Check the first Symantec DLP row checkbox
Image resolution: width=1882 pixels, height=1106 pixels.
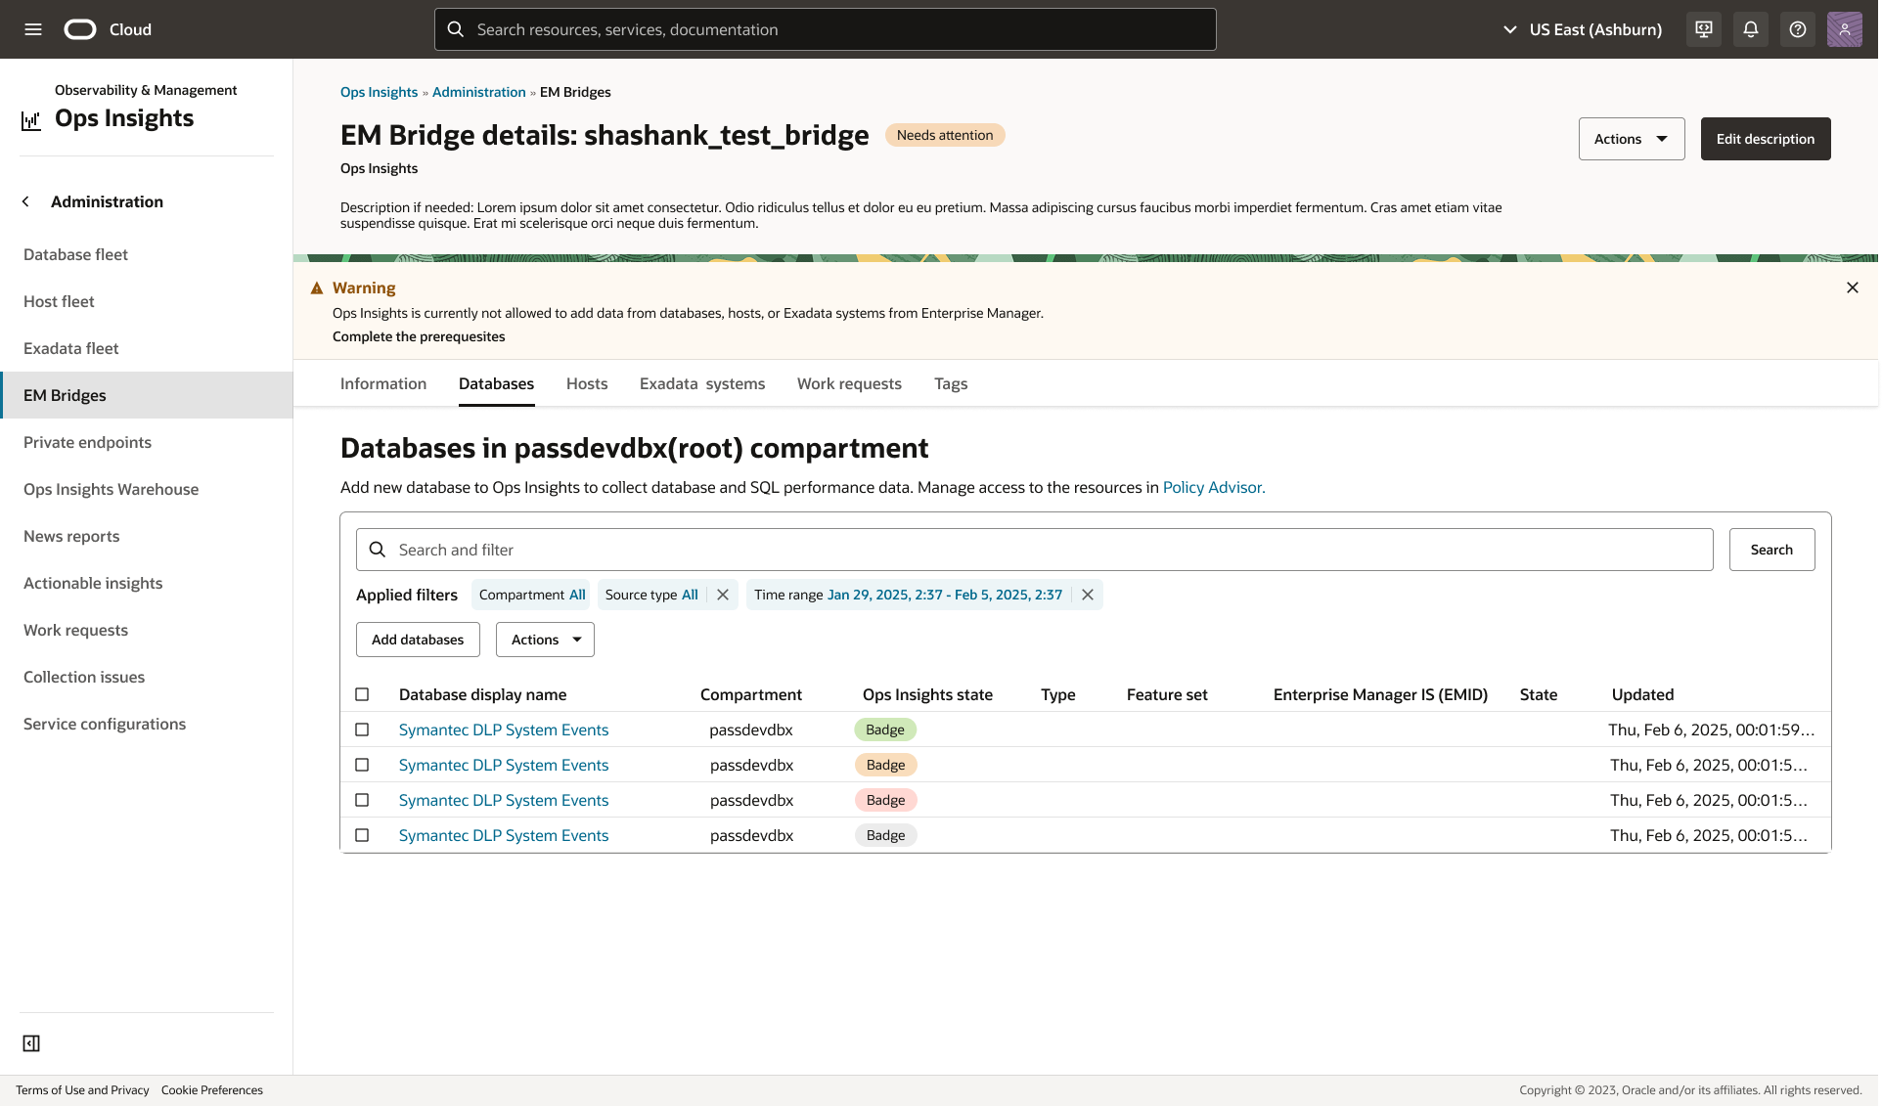pos(362,730)
